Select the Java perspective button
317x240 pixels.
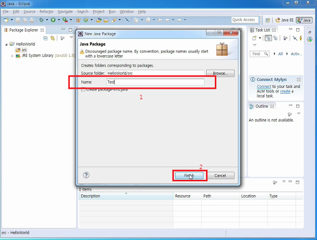304,20
